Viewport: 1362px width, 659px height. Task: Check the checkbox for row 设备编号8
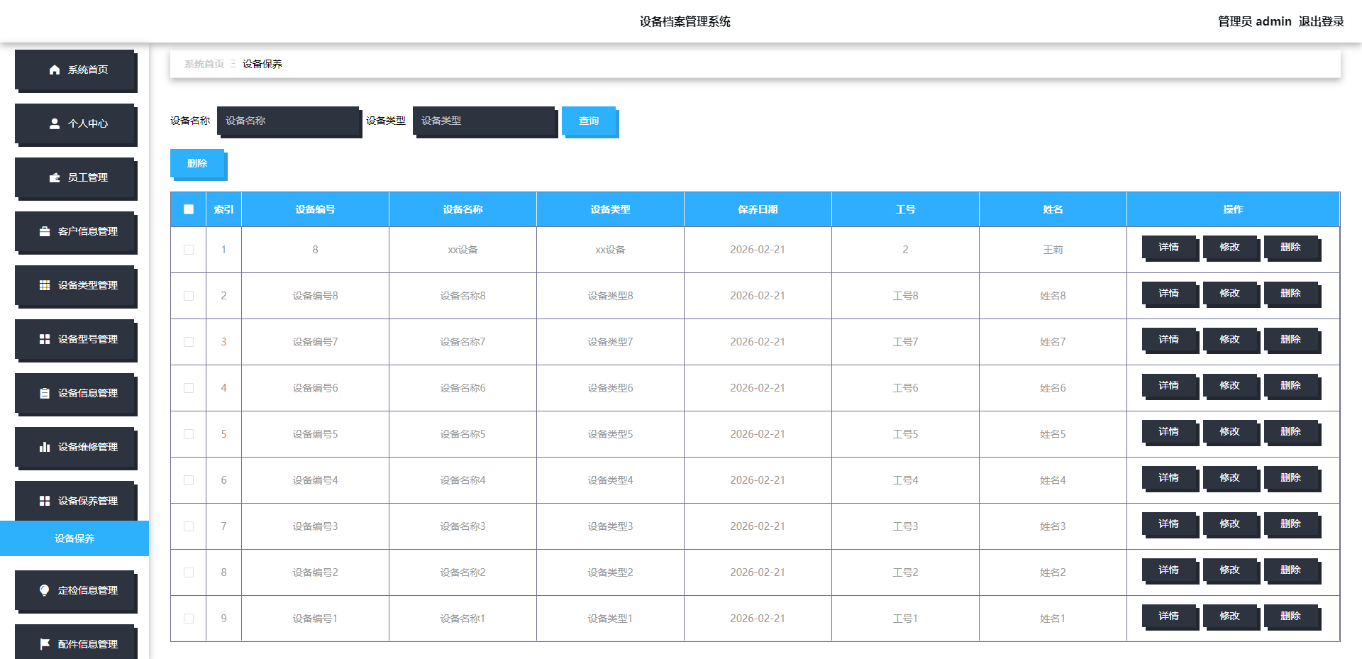pyautogui.click(x=189, y=296)
